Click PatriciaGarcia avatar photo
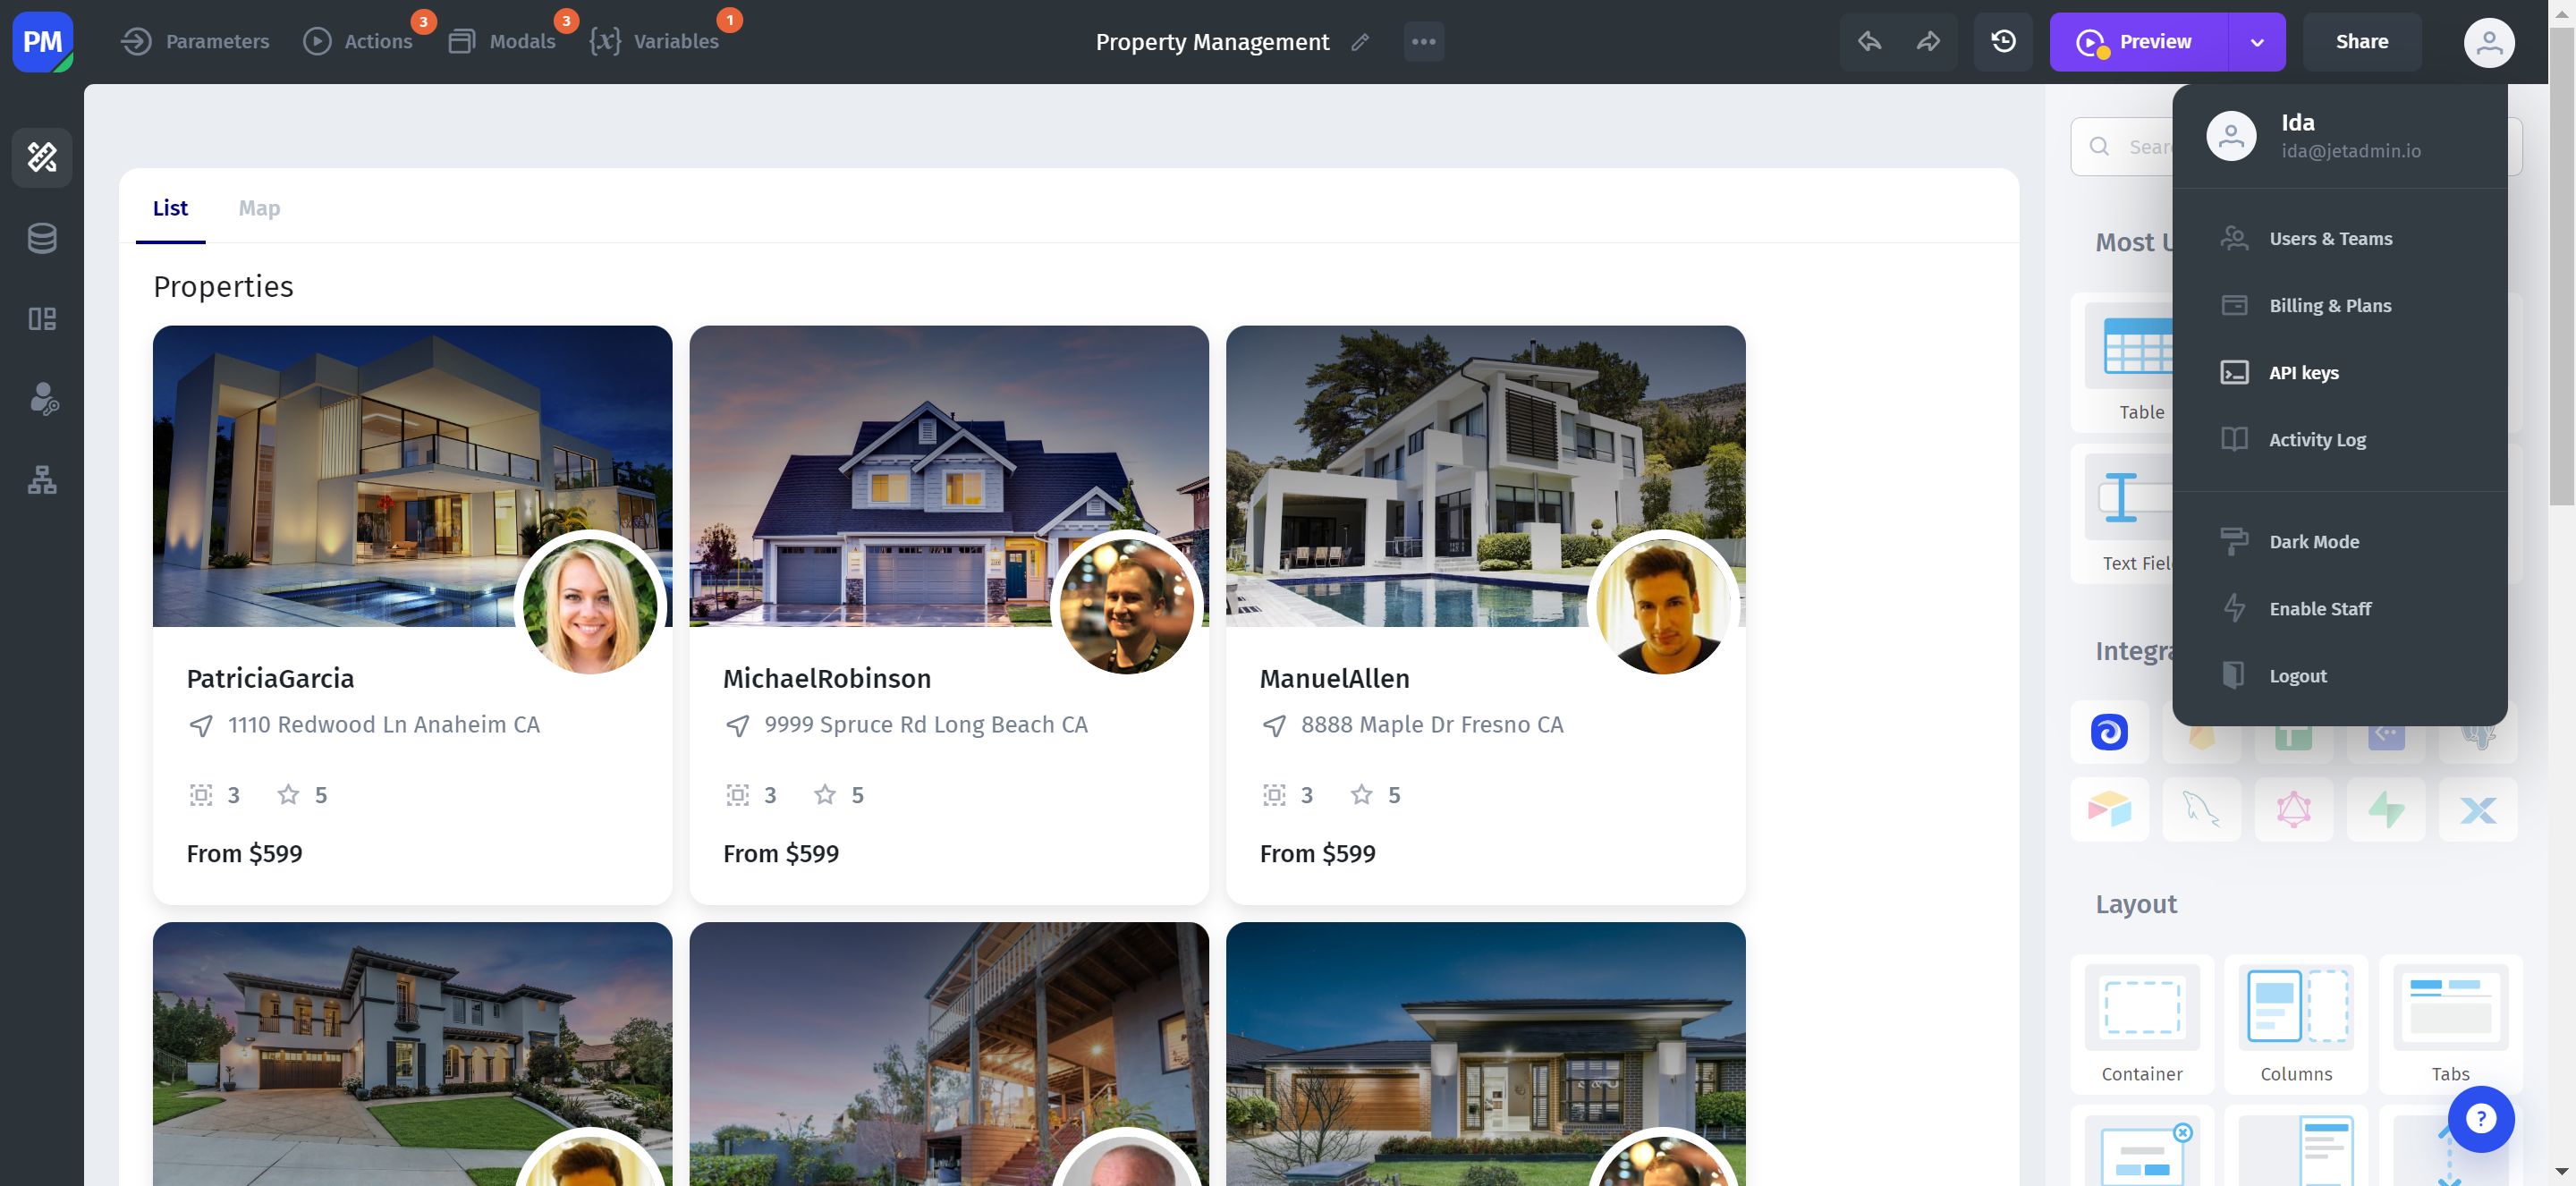This screenshot has height=1186, width=2576. coord(590,607)
